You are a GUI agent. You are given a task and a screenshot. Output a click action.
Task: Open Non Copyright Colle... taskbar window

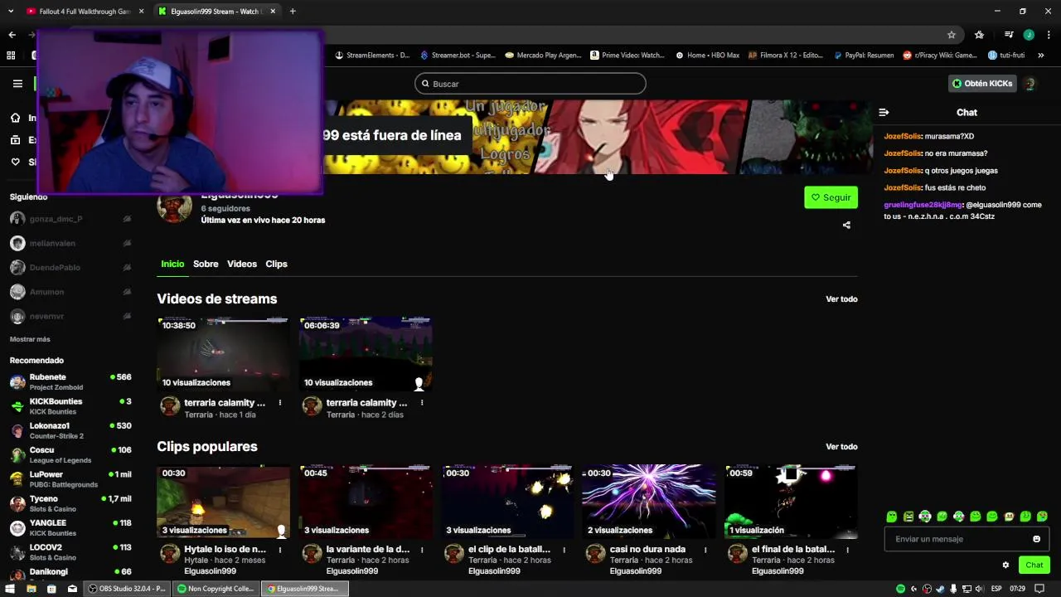216,589
